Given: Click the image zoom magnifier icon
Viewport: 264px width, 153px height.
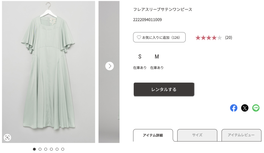Looking at the screenshot, I should point(7,138).
